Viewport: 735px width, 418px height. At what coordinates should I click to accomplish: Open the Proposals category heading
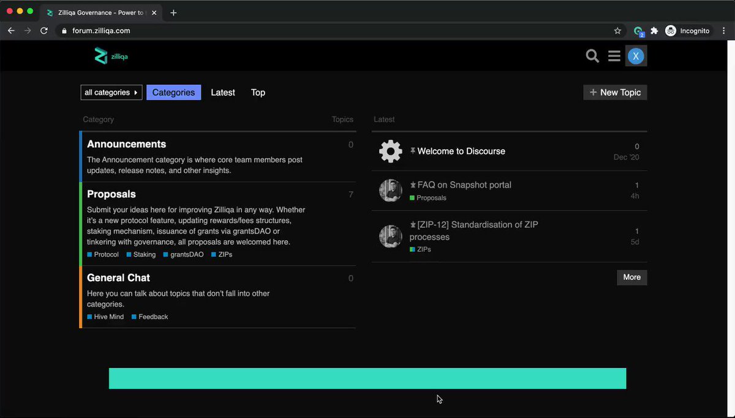click(x=111, y=194)
